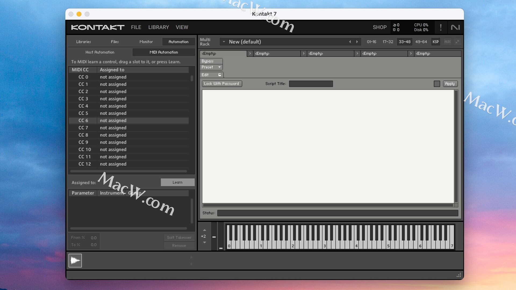Click the Edit script tab icon

coord(220,75)
